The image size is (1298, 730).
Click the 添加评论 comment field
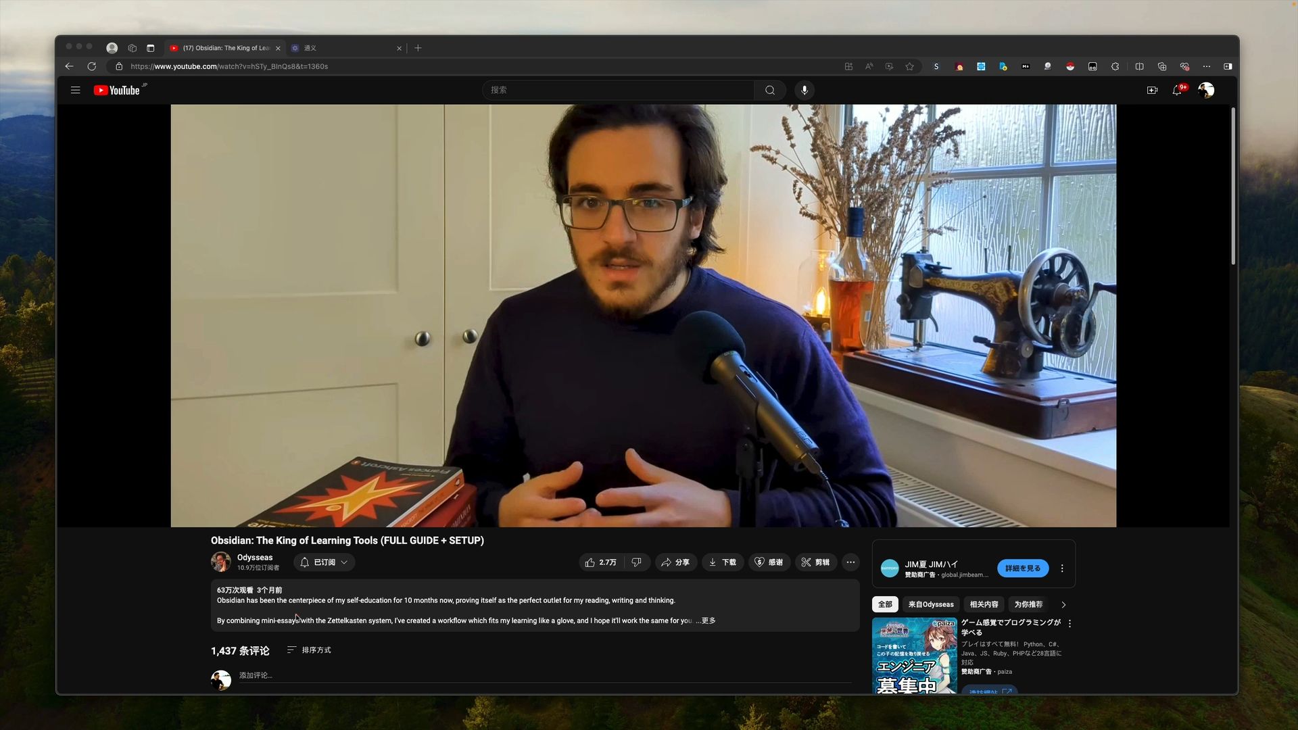pos(545,675)
